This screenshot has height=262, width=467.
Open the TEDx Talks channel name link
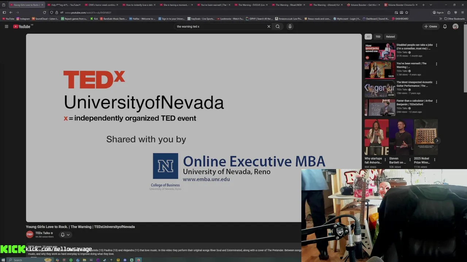43,233
